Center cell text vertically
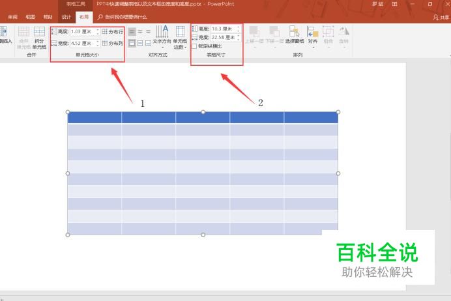 (140, 43)
